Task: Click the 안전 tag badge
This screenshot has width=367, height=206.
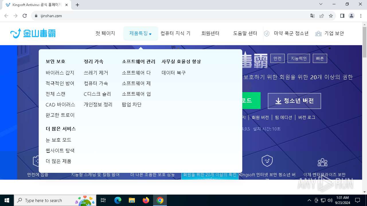Action: coord(277,58)
